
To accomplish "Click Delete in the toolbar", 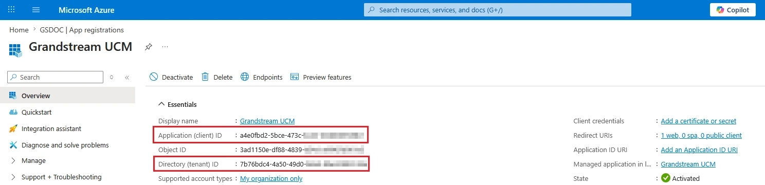I will (x=217, y=77).
